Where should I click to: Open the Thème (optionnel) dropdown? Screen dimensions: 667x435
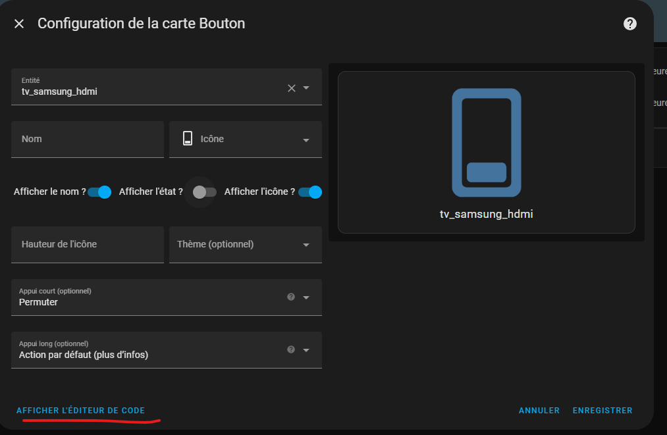246,245
